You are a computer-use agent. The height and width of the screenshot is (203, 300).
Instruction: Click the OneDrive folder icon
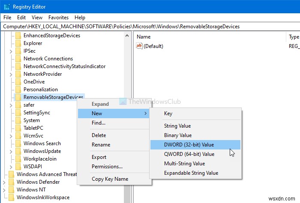tap(18, 82)
